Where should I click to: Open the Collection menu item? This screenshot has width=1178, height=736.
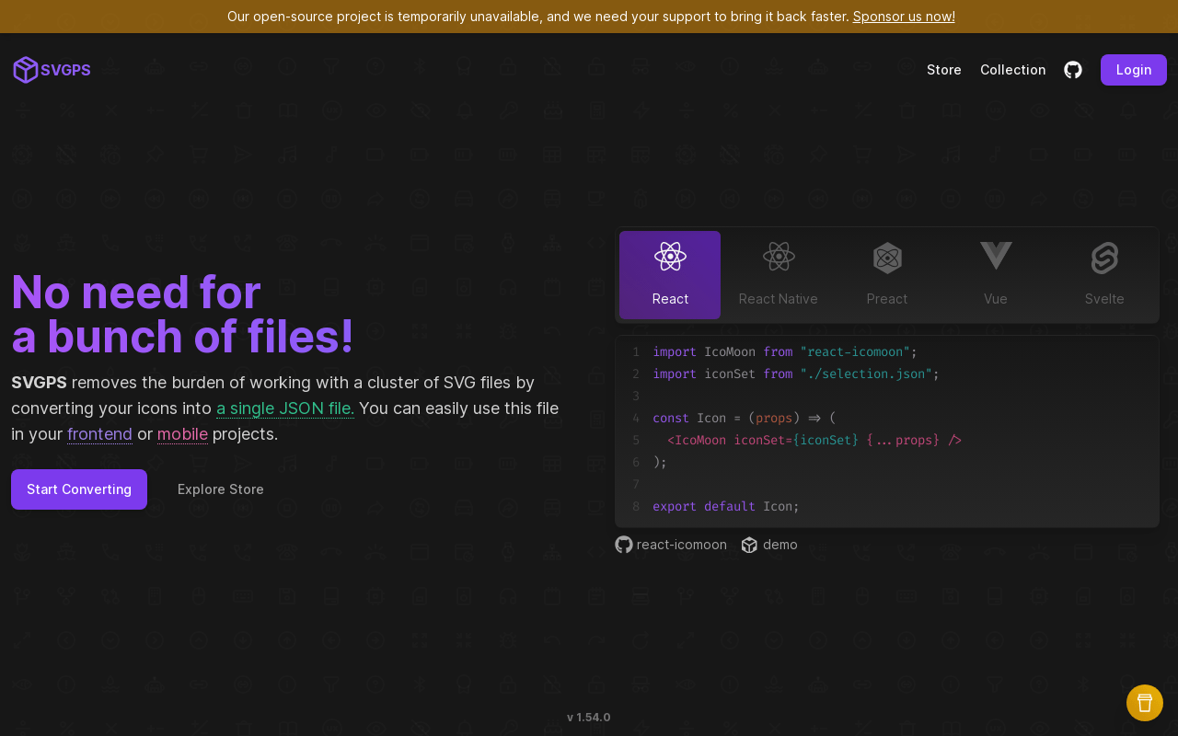1013,70
